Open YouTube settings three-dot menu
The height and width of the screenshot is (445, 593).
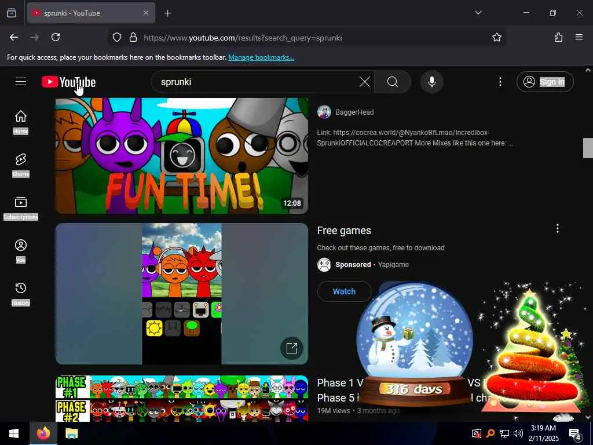[500, 82]
